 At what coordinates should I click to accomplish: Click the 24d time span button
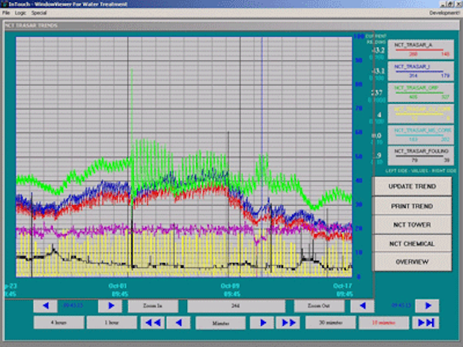[236, 306]
